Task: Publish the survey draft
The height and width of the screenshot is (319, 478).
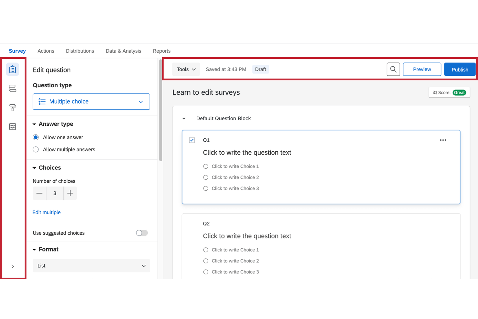Action: pos(460,69)
